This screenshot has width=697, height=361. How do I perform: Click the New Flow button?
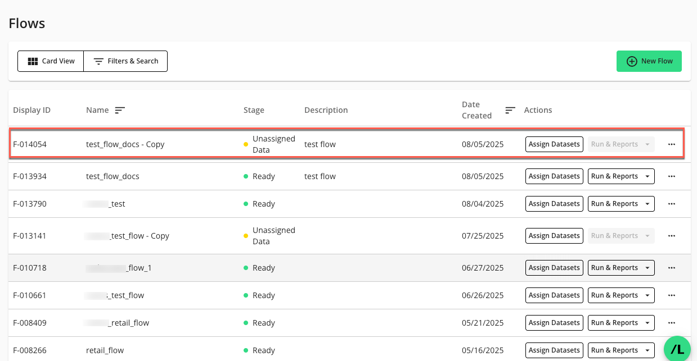[x=649, y=61]
